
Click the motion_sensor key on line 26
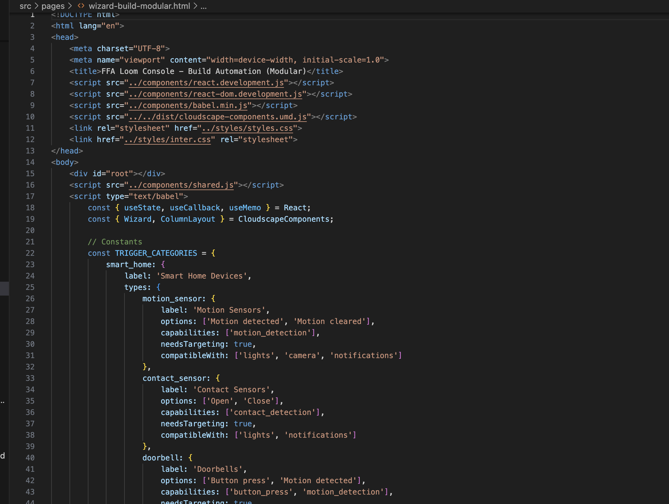[172, 299]
